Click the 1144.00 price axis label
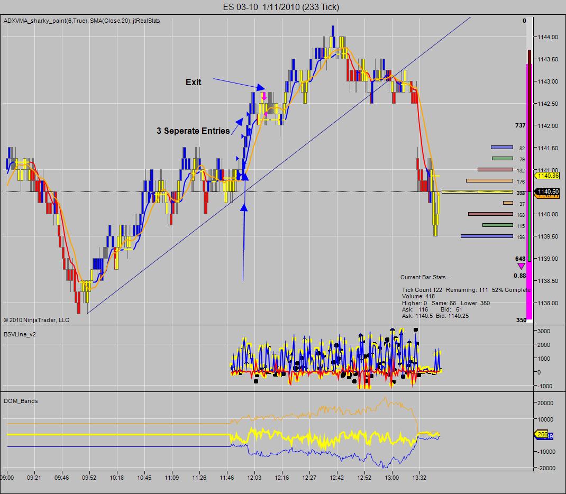 [x=547, y=37]
